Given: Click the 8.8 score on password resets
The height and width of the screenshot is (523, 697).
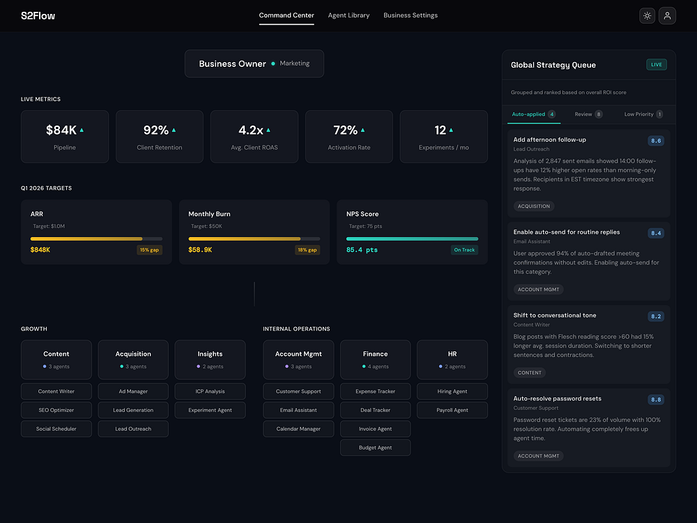Looking at the screenshot, I should coord(656,400).
